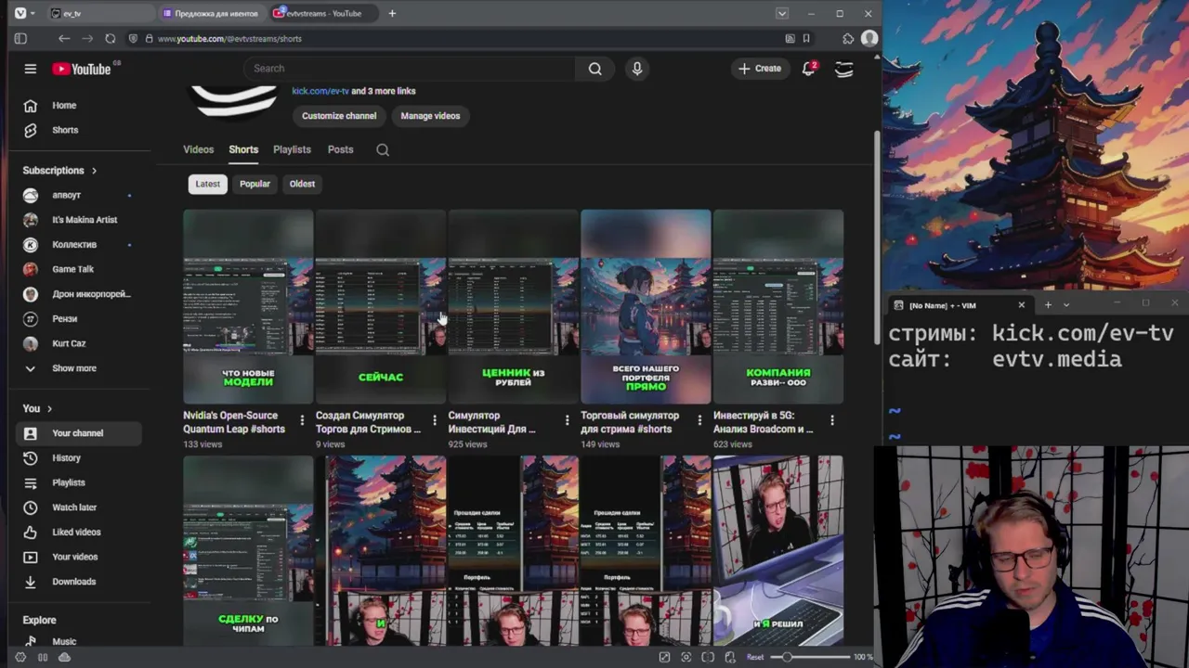Click the Manage videos button
Image resolution: width=1189 pixels, height=668 pixels.
tap(430, 116)
